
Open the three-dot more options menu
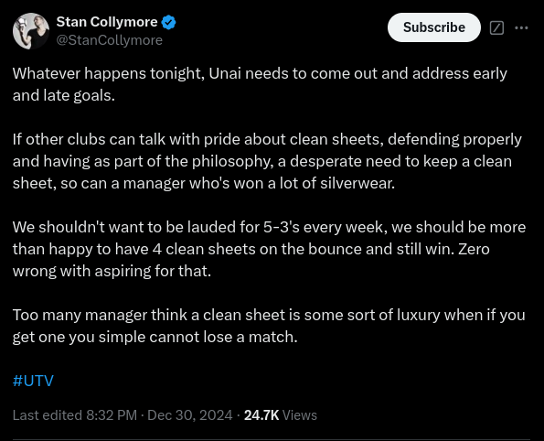[x=521, y=27]
